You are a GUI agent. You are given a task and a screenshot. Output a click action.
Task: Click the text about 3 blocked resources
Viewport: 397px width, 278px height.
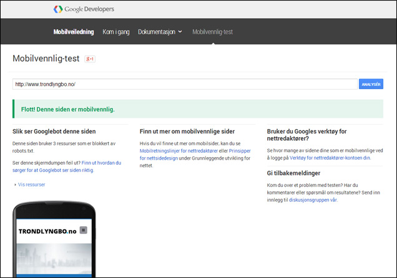point(64,147)
